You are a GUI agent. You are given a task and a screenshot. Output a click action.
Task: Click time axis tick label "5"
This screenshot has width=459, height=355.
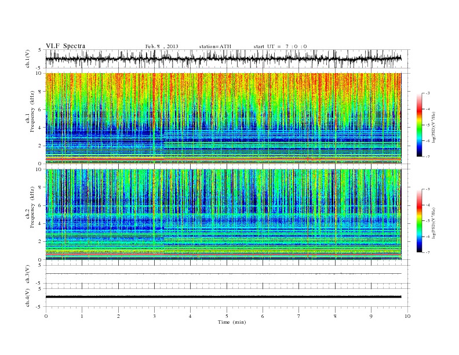(x=227, y=316)
